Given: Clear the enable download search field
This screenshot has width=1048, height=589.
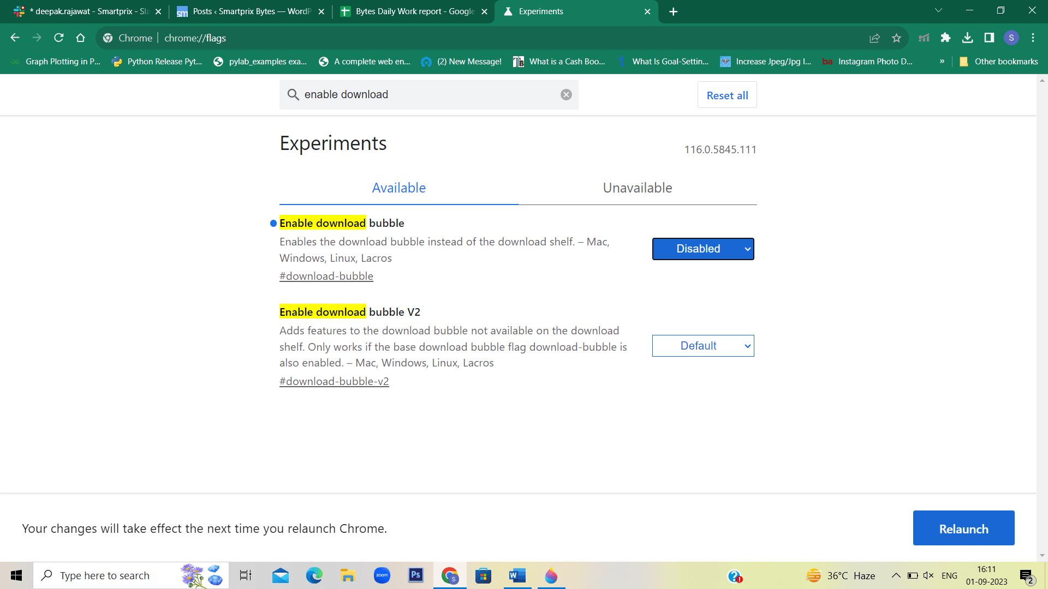Looking at the screenshot, I should click(x=566, y=94).
